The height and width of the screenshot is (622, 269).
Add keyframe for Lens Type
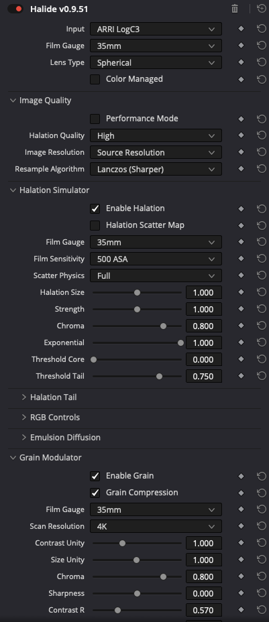coord(241,62)
